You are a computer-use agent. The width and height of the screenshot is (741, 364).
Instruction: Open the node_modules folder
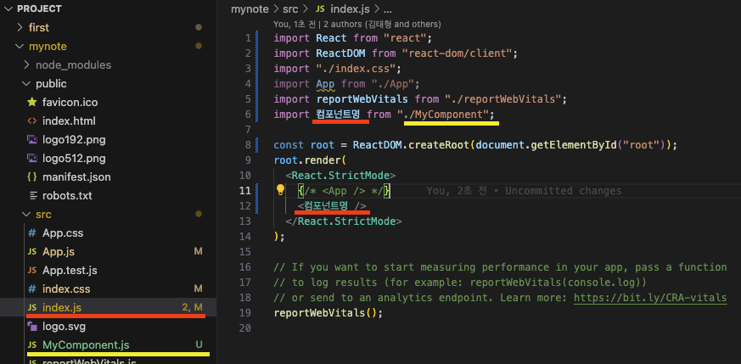73,64
